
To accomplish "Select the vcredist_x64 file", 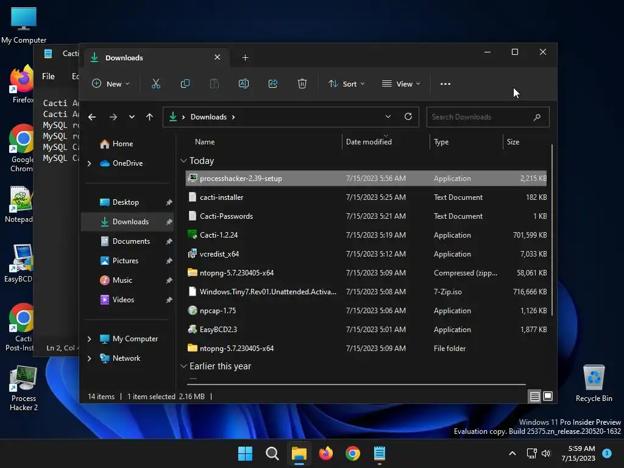I will click(x=366, y=254).
